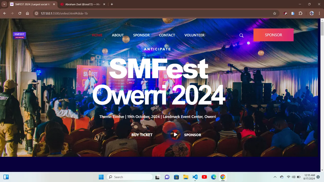Open the Windows Start menu
324x182 pixels.
pos(101,177)
